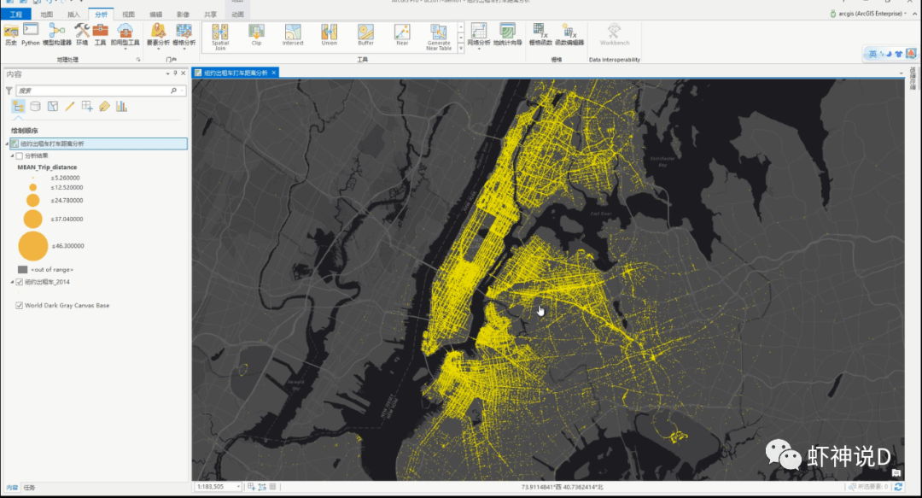Click the Spatial Join tool
This screenshot has width=922, height=498.
220,37
